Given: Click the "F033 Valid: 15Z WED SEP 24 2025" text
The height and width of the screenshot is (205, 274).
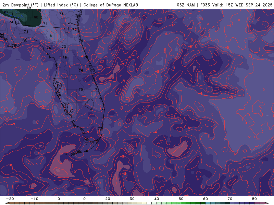Looking at the screenshot, I should click(x=236, y=5).
